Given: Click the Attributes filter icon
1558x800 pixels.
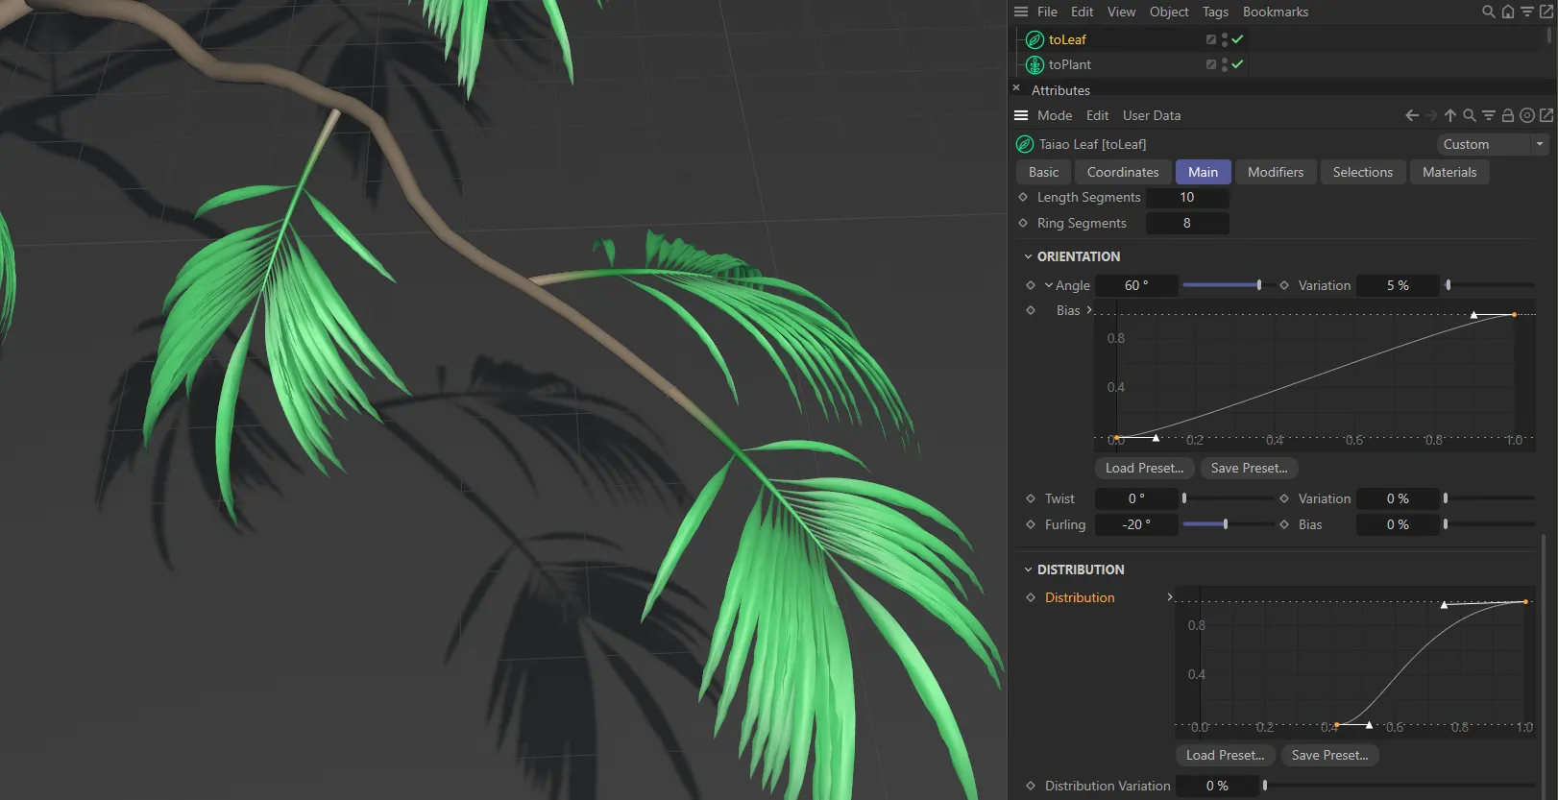Looking at the screenshot, I should point(1489,115).
